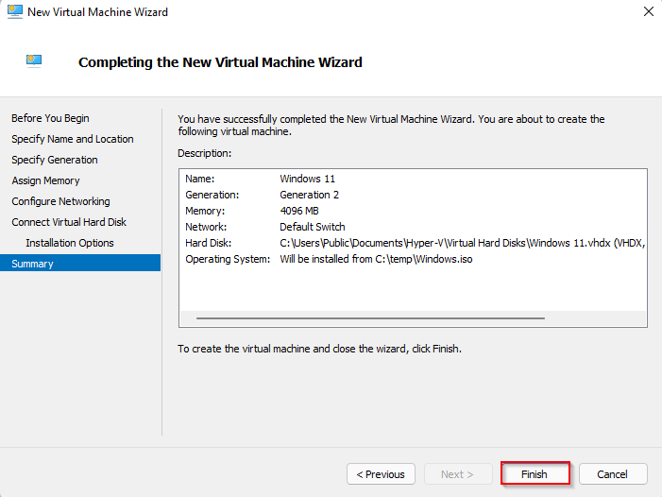This screenshot has height=497, width=662.
Task: Click Finish to create the virtual machine
Action: click(x=535, y=473)
